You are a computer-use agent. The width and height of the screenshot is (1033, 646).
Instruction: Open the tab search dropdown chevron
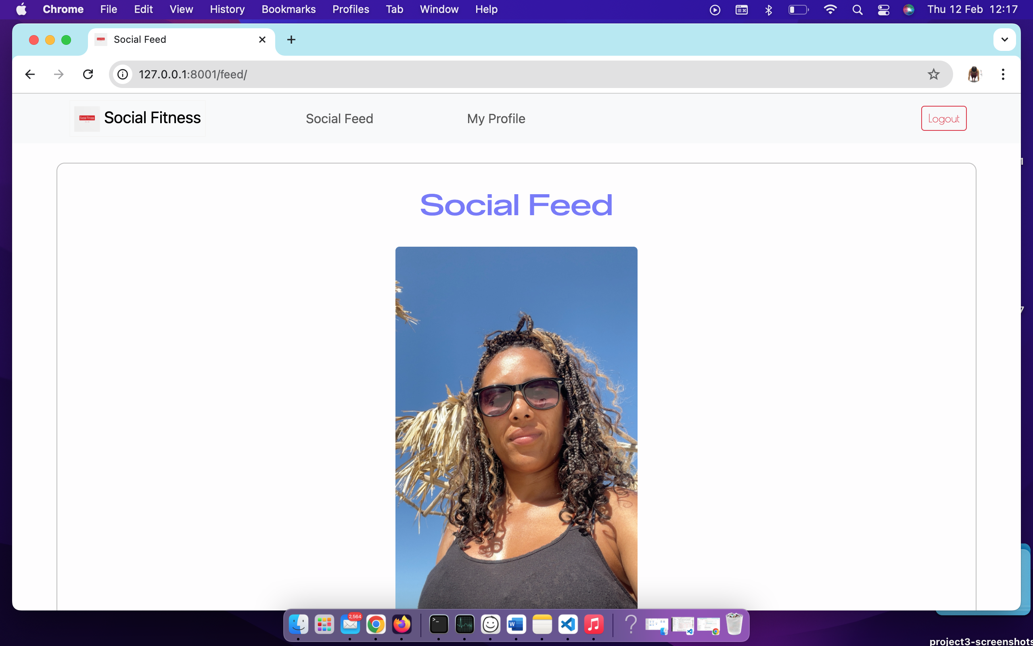[1004, 39]
